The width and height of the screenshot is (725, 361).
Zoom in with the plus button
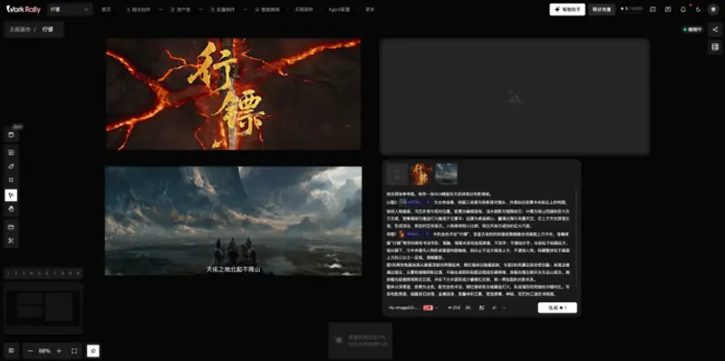pos(59,351)
